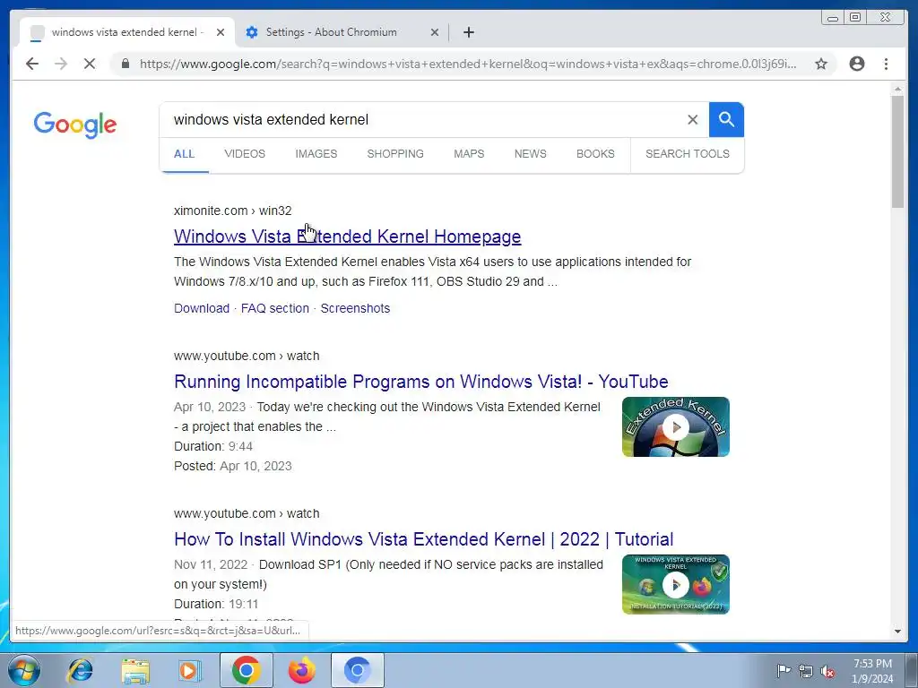
Task: Open Windows Explorer folder in taskbar
Action: coord(136,670)
